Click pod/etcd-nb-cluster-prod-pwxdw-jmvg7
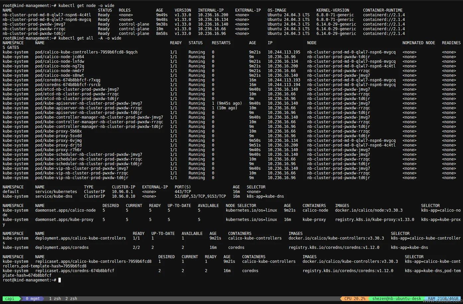Image resolution: width=463 pixels, height=304 pixels. [x=77, y=89]
